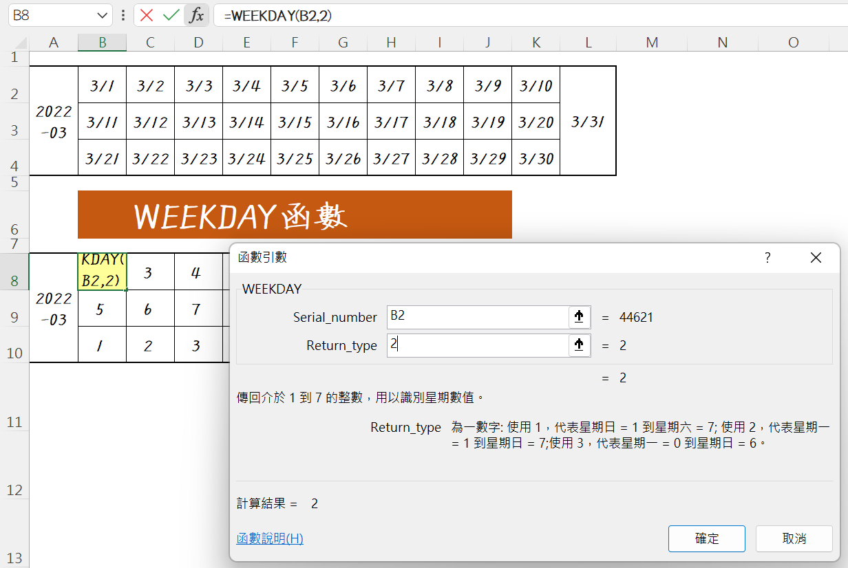This screenshot has width=848, height=568.
Task: Select the cell containing 3/31
Action: [x=589, y=121]
